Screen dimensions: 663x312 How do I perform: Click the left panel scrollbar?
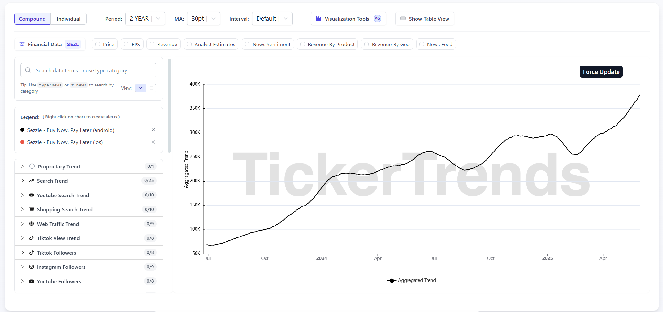[x=169, y=106]
